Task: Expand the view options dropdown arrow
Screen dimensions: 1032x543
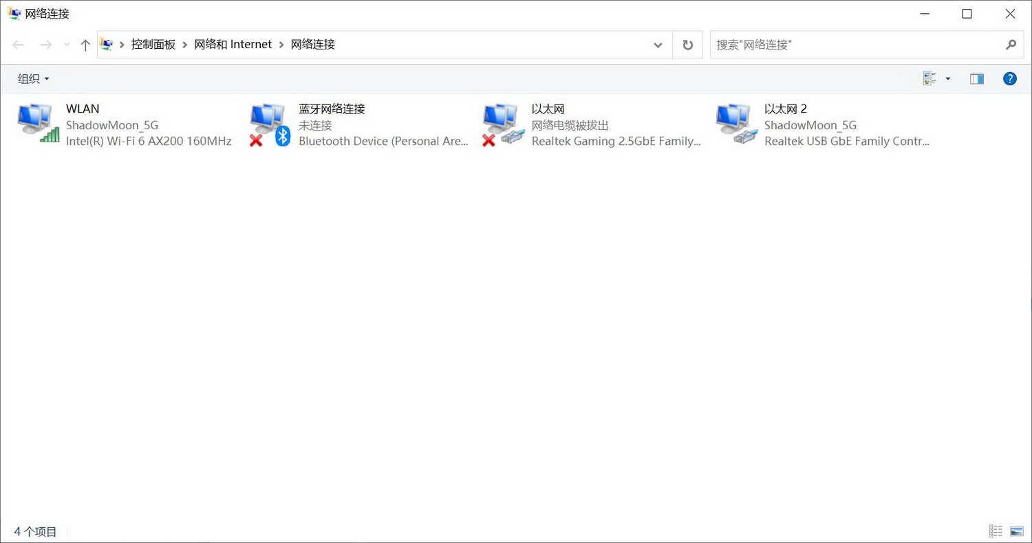Action: (x=948, y=79)
